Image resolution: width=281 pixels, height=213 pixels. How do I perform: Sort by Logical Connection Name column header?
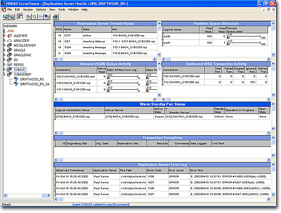click(80, 110)
